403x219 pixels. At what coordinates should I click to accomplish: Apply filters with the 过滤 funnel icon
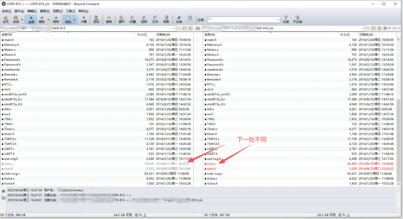pyautogui.click(x=286, y=19)
